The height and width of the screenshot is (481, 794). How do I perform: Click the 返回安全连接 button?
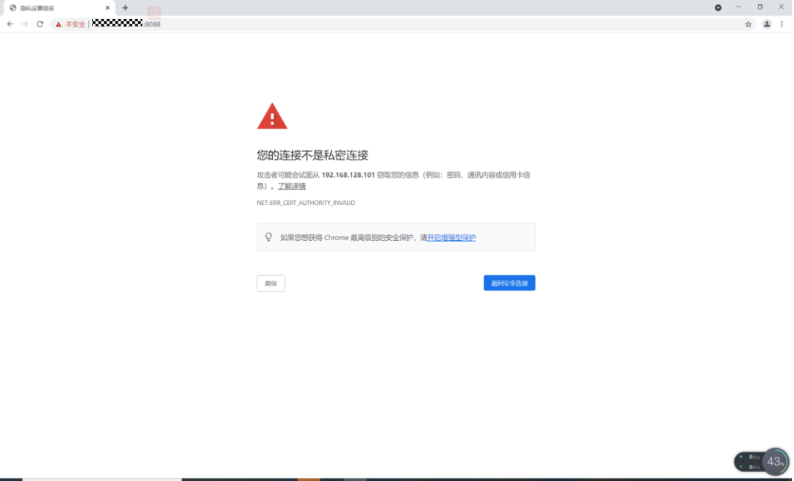click(x=509, y=283)
